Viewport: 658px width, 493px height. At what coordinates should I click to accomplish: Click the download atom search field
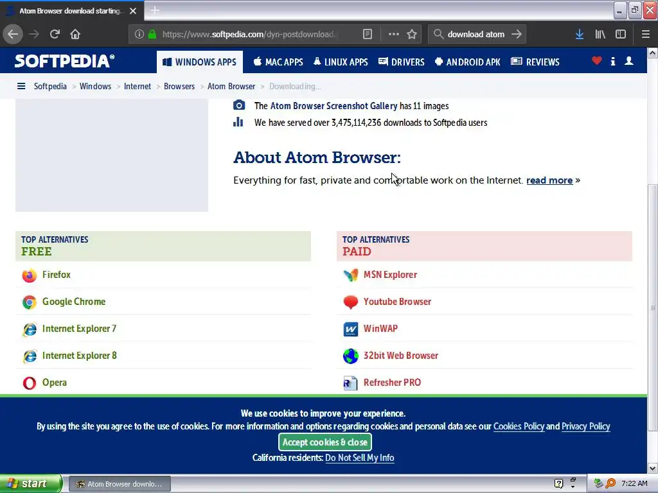(x=476, y=34)
